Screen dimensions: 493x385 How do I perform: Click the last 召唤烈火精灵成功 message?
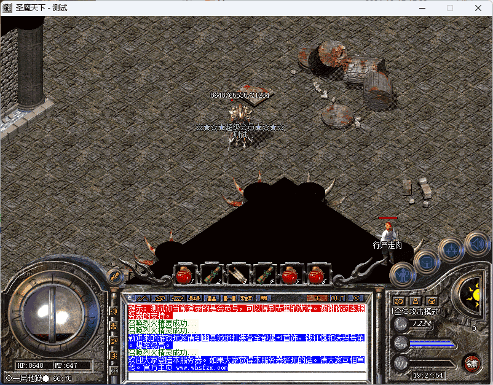tap(162, 352)
